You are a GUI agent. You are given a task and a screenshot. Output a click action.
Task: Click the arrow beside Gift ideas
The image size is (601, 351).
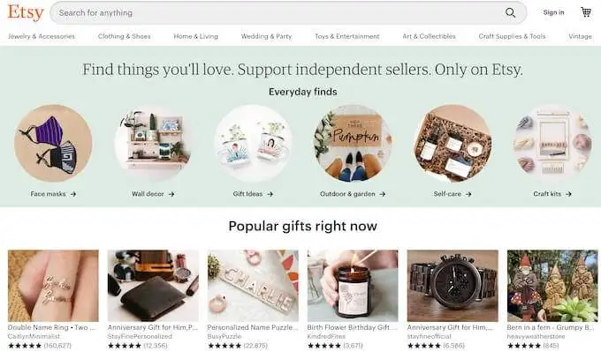tap(270, 194)
